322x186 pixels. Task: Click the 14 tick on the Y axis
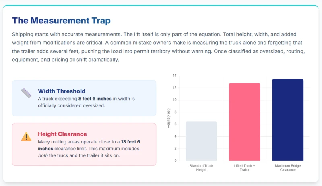175,76
